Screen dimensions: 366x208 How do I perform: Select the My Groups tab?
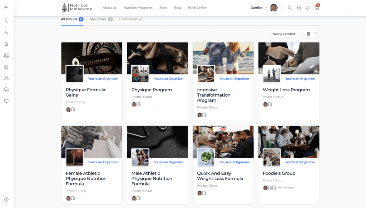101,19
